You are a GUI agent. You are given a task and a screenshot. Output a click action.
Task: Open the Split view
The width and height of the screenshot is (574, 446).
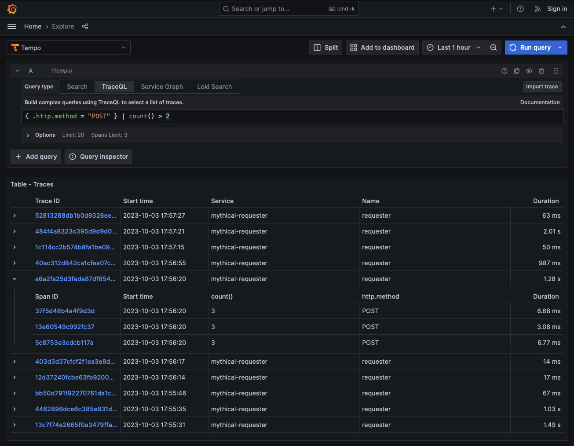coord(325,48)
